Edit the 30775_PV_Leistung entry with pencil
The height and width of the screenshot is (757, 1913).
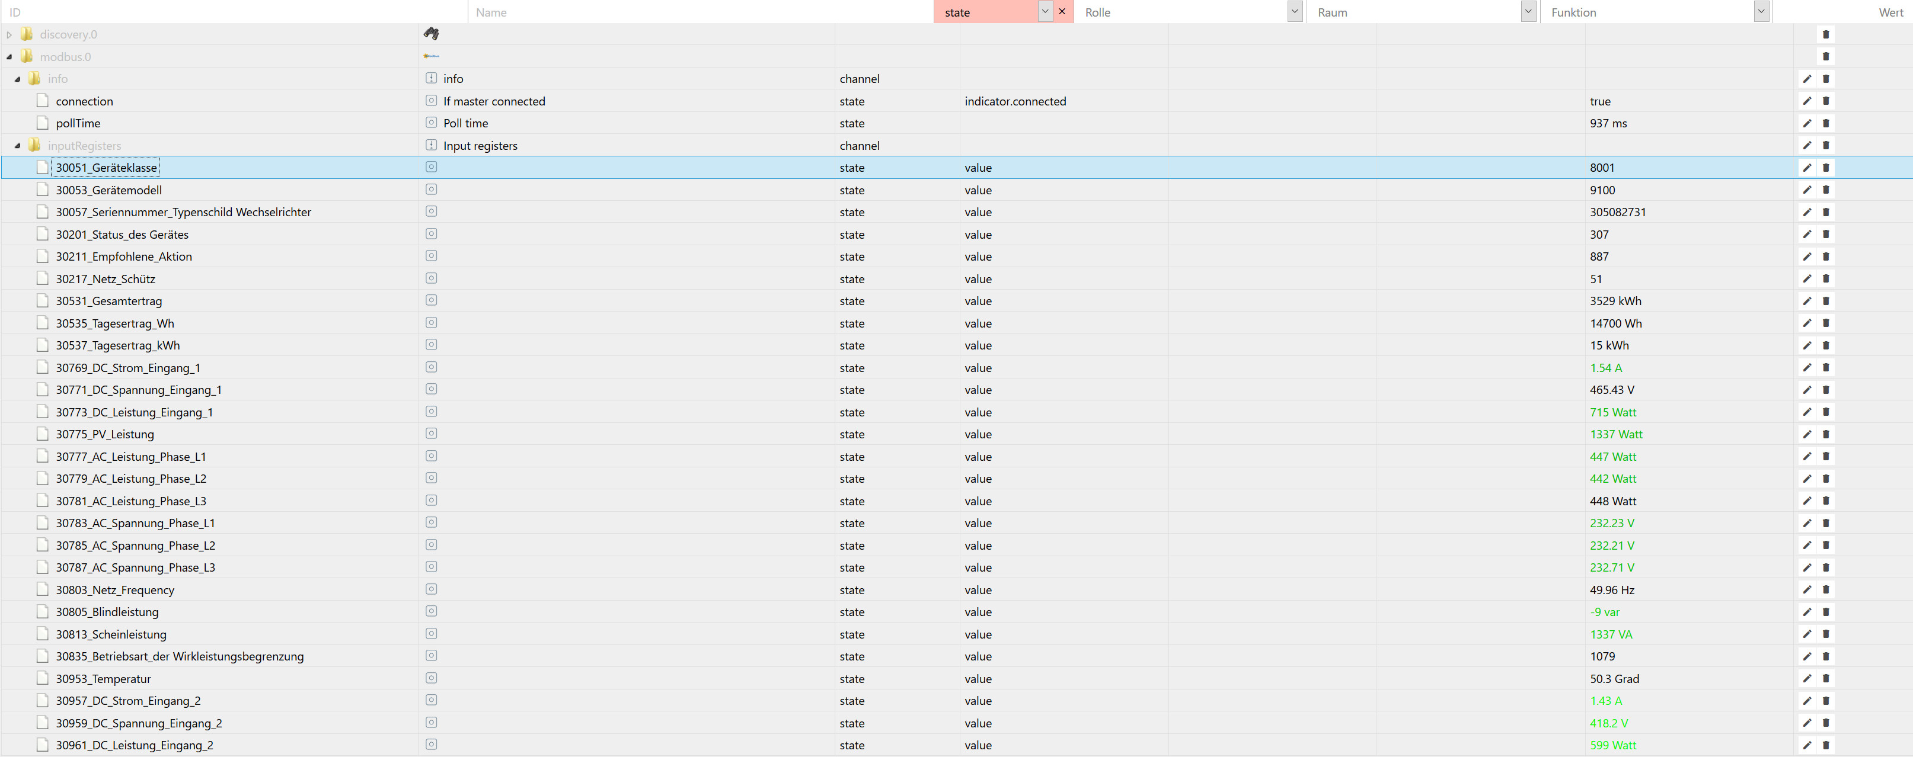pos(1807,434)
